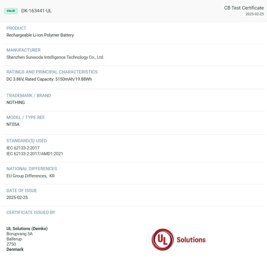
Task: Select country Denmark in address
Action: 15,249
